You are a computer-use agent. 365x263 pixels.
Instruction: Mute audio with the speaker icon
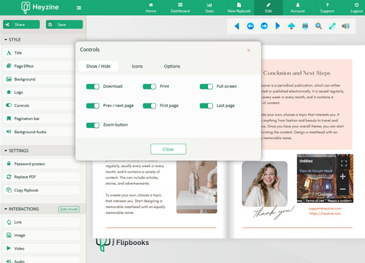point(346,26)
